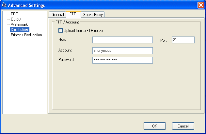The height and width of the screenshot is (134, 206).
Task: Open Printer / Redirection settings
Action: (26, 35)
